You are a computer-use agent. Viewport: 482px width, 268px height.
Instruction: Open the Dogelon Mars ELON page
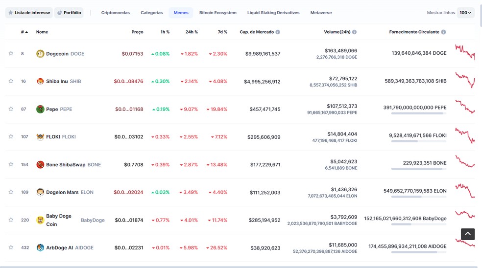pyautogui.click(x=70, y=192)
